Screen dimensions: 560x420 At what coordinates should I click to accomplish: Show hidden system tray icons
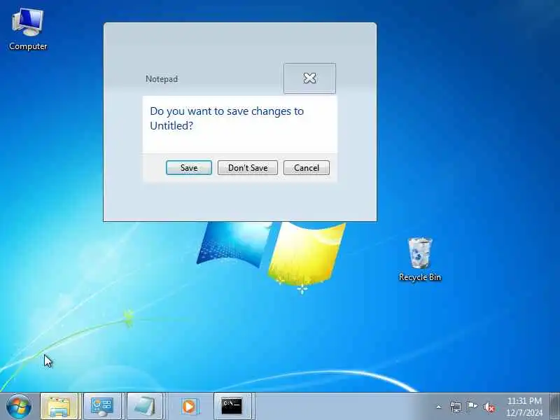pyautogui.click(x=439, y=407)
